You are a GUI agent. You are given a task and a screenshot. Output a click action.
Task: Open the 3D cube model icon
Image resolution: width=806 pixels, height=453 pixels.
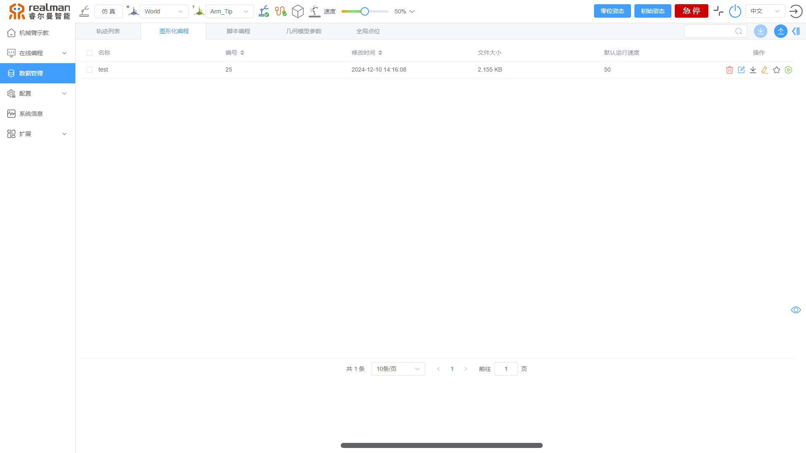point(297,11)
